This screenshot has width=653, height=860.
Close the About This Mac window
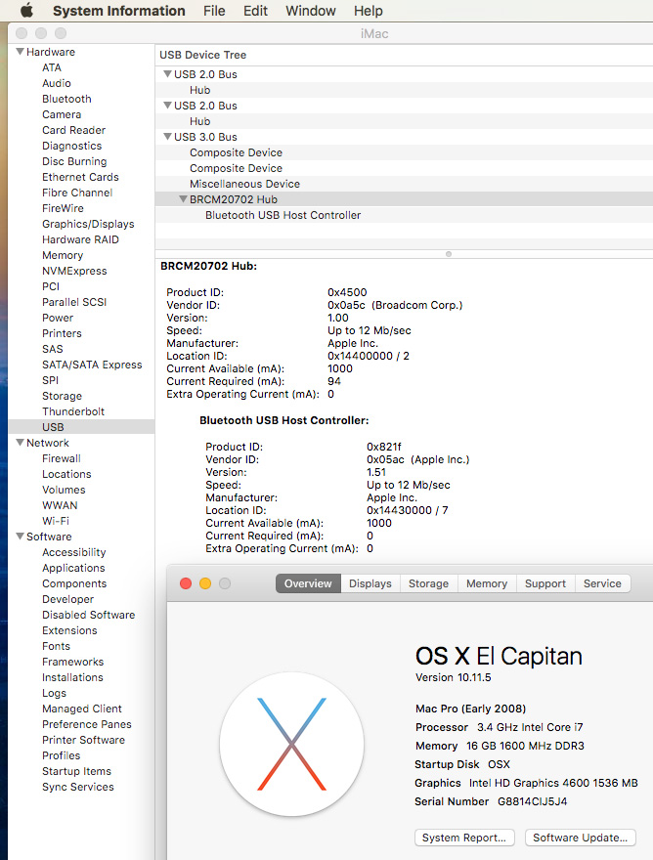click(186, 583)
